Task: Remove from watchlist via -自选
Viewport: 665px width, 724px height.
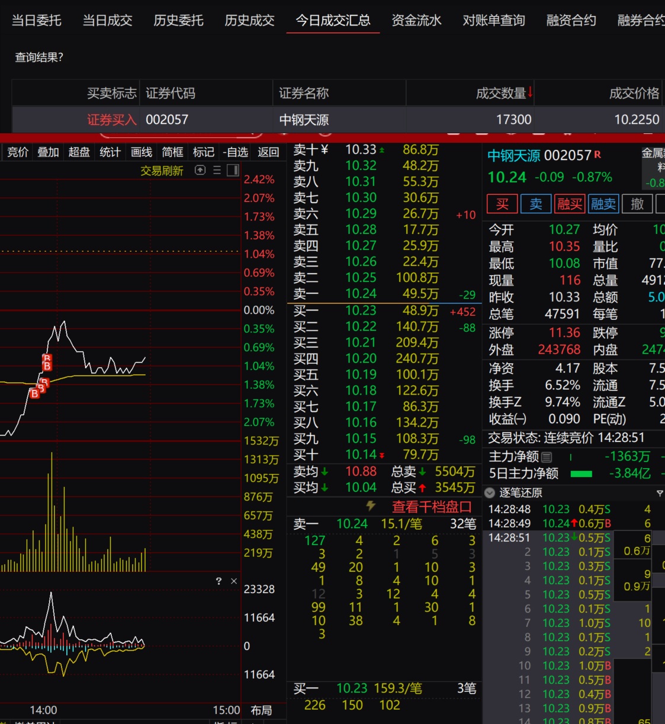Action: pos(235,152)
